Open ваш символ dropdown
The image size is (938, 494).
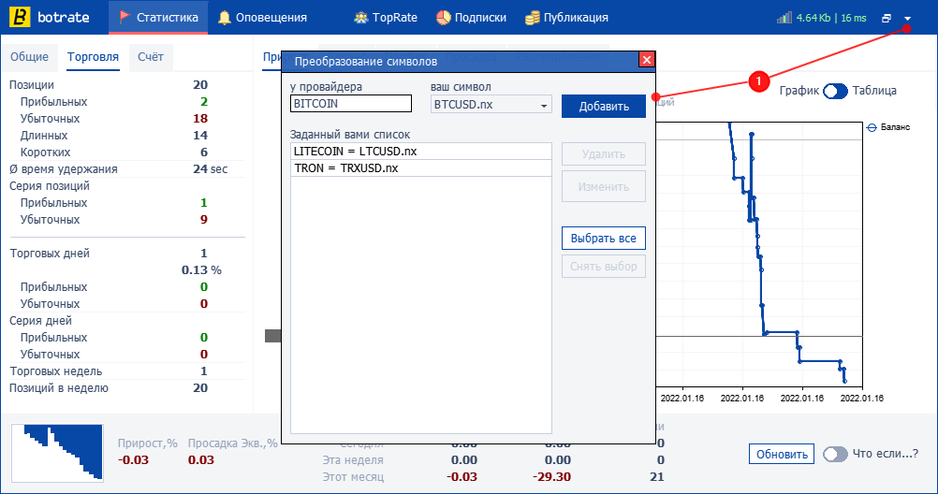point(491,104)
